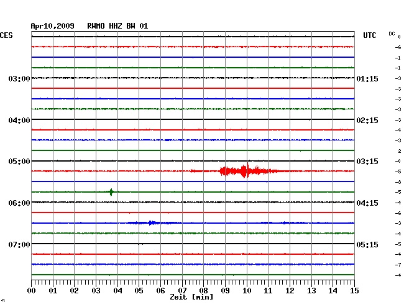Click the DC offset value "-8"

(398, 182)
